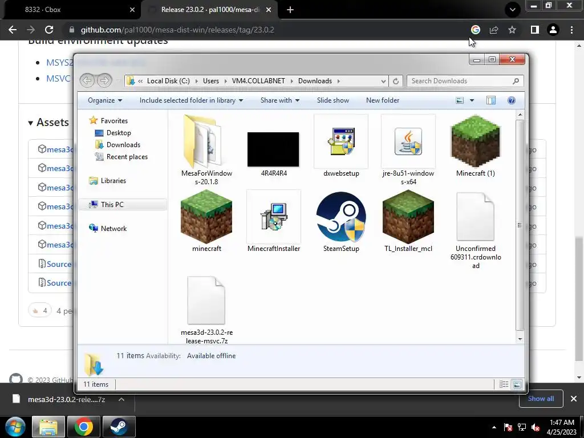Viewport: 584px width, 438px height.
Task: Click the Explorer file list vertical scrollbar
Action: tap(520, 225)
